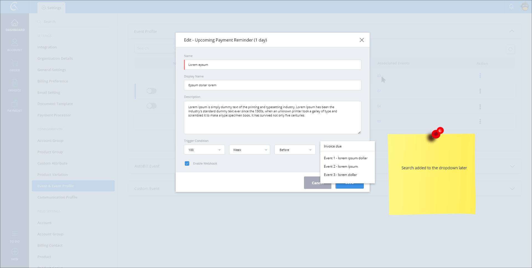Click the notification bell icon
The height and width of the screenshot is (268, 532).
coord(511,7)
